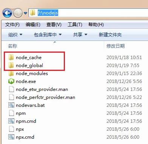Select the node_modules folder icon

11,73
